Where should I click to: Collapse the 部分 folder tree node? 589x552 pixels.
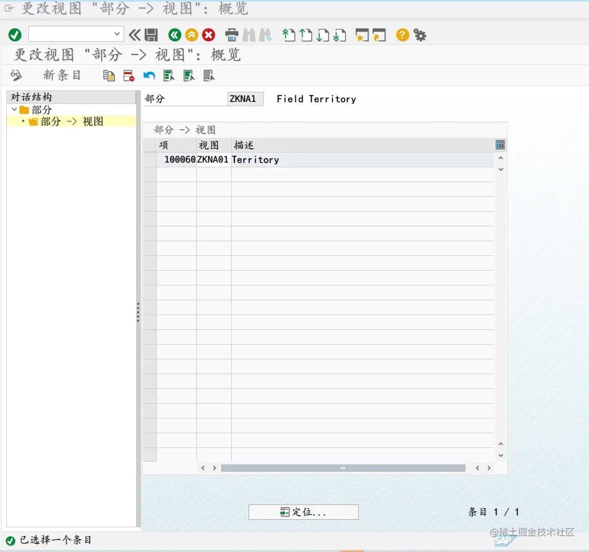pos(14,109)
